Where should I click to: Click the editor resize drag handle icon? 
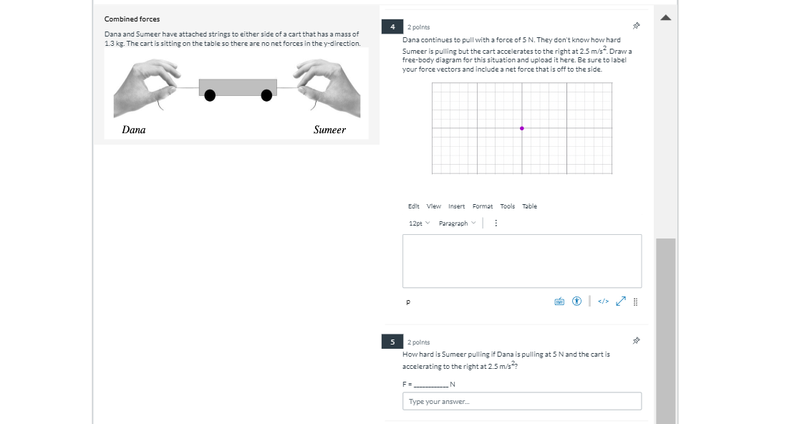point(635,301)
